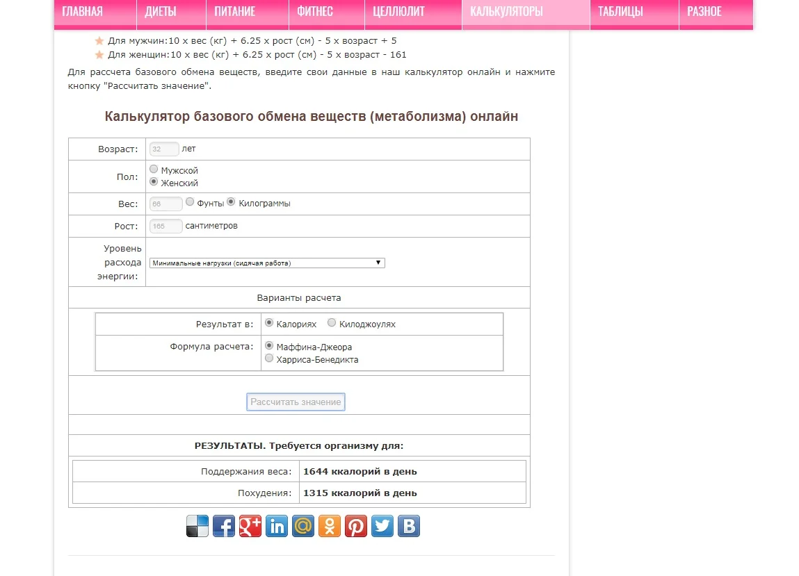This screenshot has height=576, width=799.
Task: Click the Рассчитать значение button
Action: tap(296, 402)
